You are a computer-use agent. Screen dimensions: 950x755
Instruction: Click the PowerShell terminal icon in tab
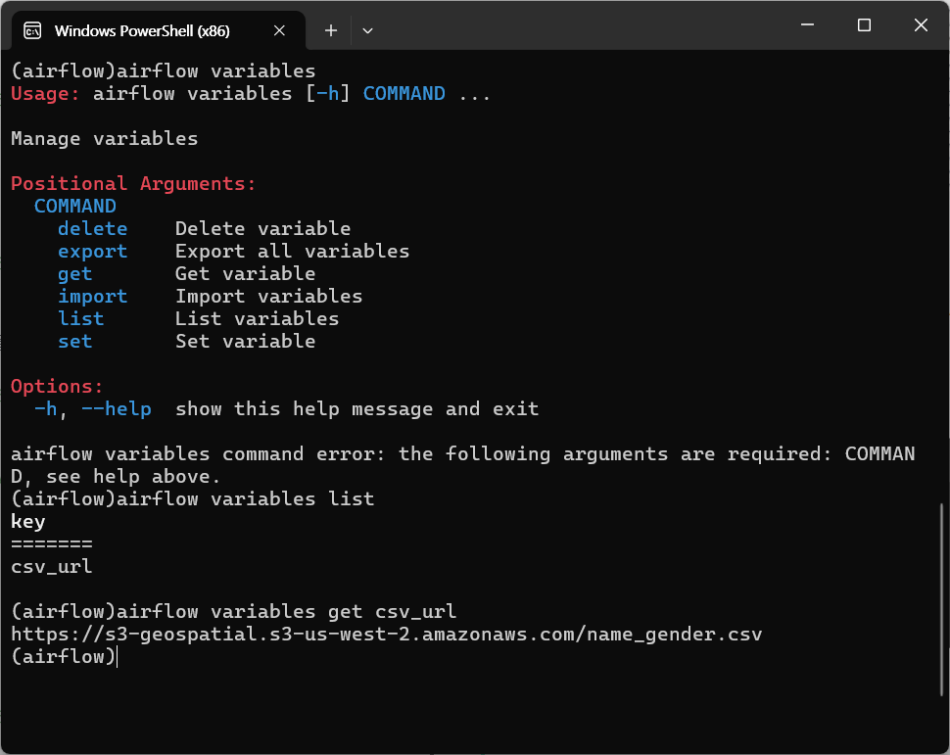coord(32,30)
